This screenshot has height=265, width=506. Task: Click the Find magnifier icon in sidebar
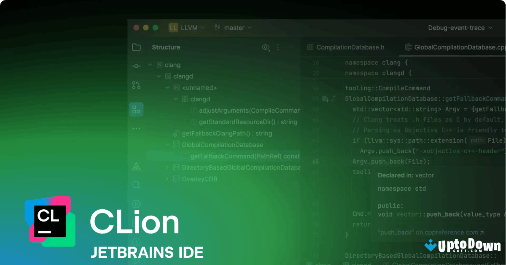click(x=136, y=185)
